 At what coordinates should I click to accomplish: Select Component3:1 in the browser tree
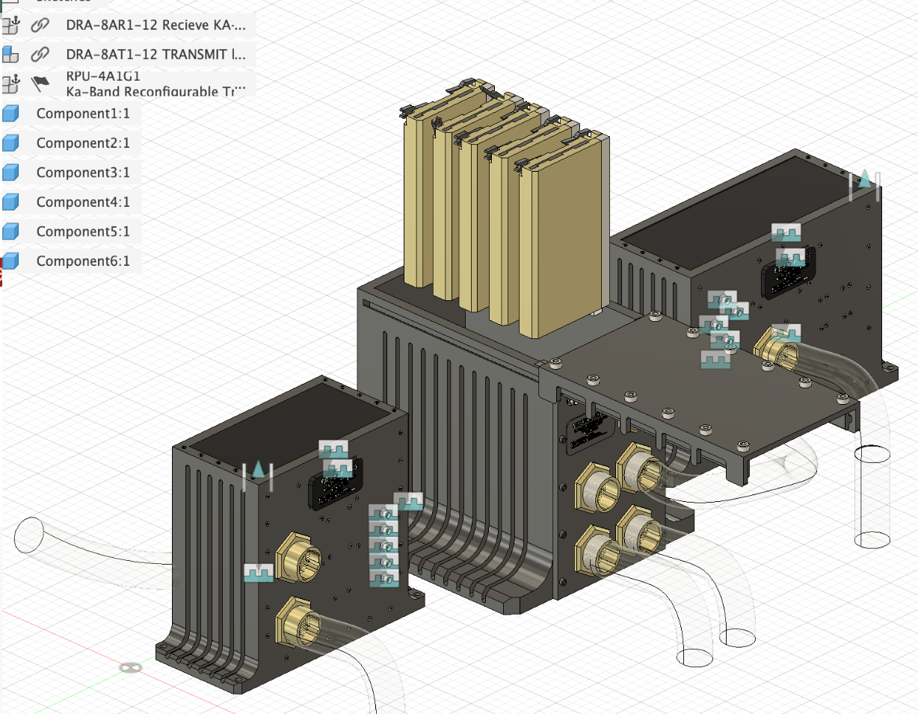point(71,173)
